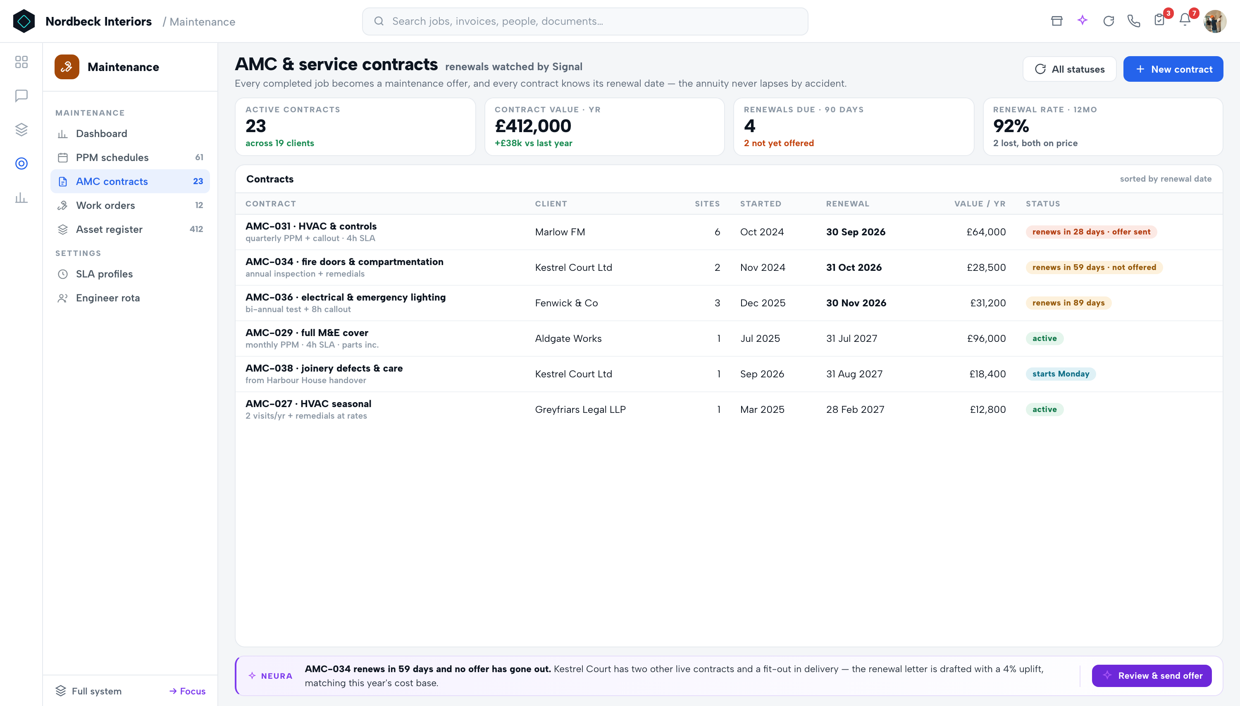The width and height of the screenshot is (1240, 706).
Task: Open the All statuses filter
Action: 1069,69
